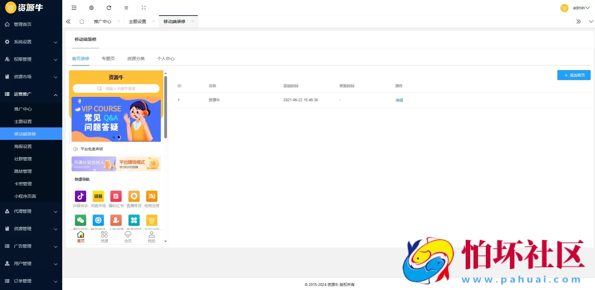
Task: Enter fullscreen via the expand icon
Action: coord(143,8)
